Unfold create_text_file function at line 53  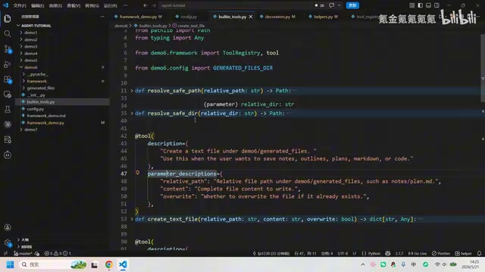132,219
